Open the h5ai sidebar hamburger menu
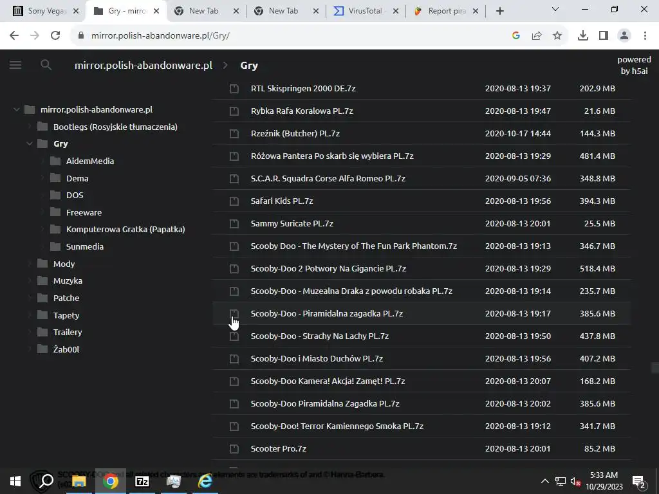 pyautogui.click(x=15, y=65)
